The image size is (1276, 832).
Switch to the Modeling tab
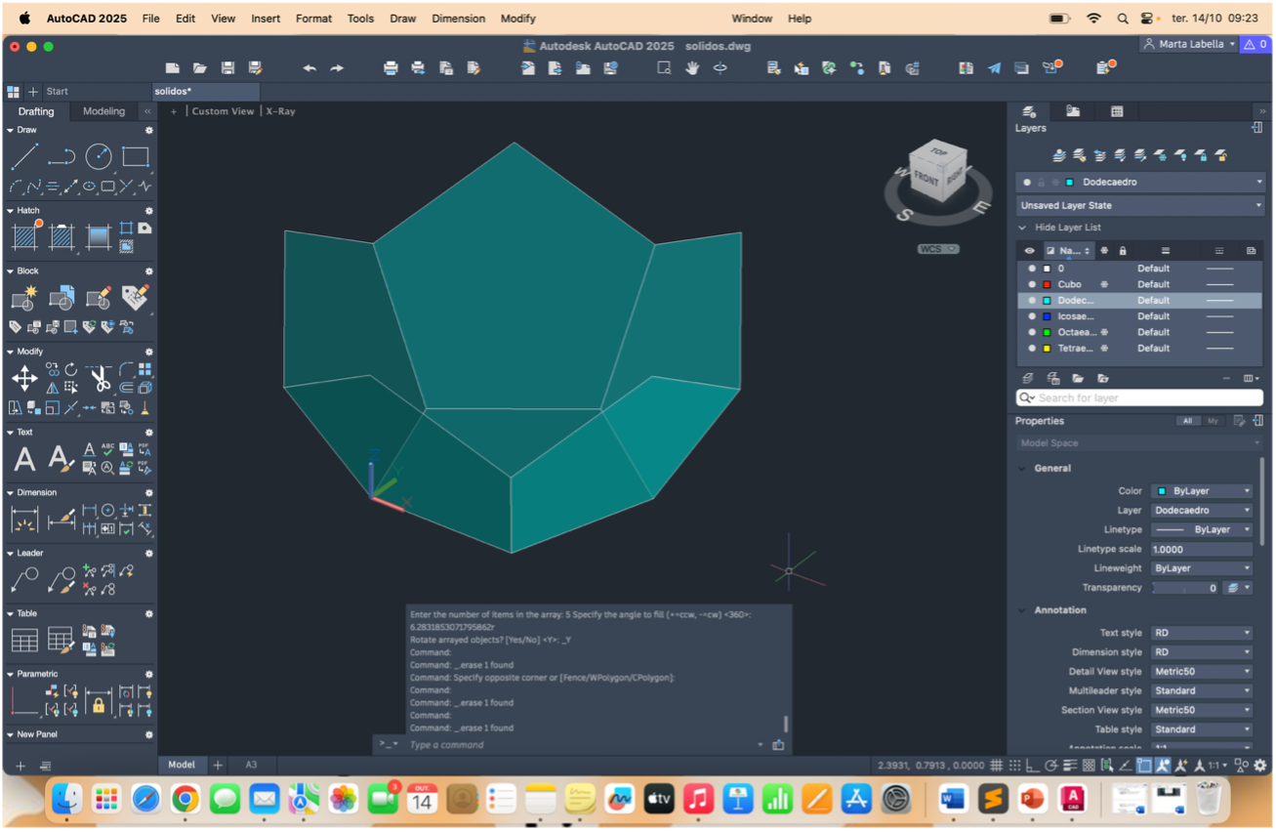(x=103, y=111)
